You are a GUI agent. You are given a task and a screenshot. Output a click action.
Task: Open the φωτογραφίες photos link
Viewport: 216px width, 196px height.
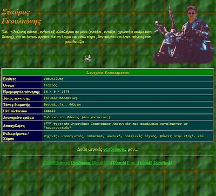click(x=115, y=150)
